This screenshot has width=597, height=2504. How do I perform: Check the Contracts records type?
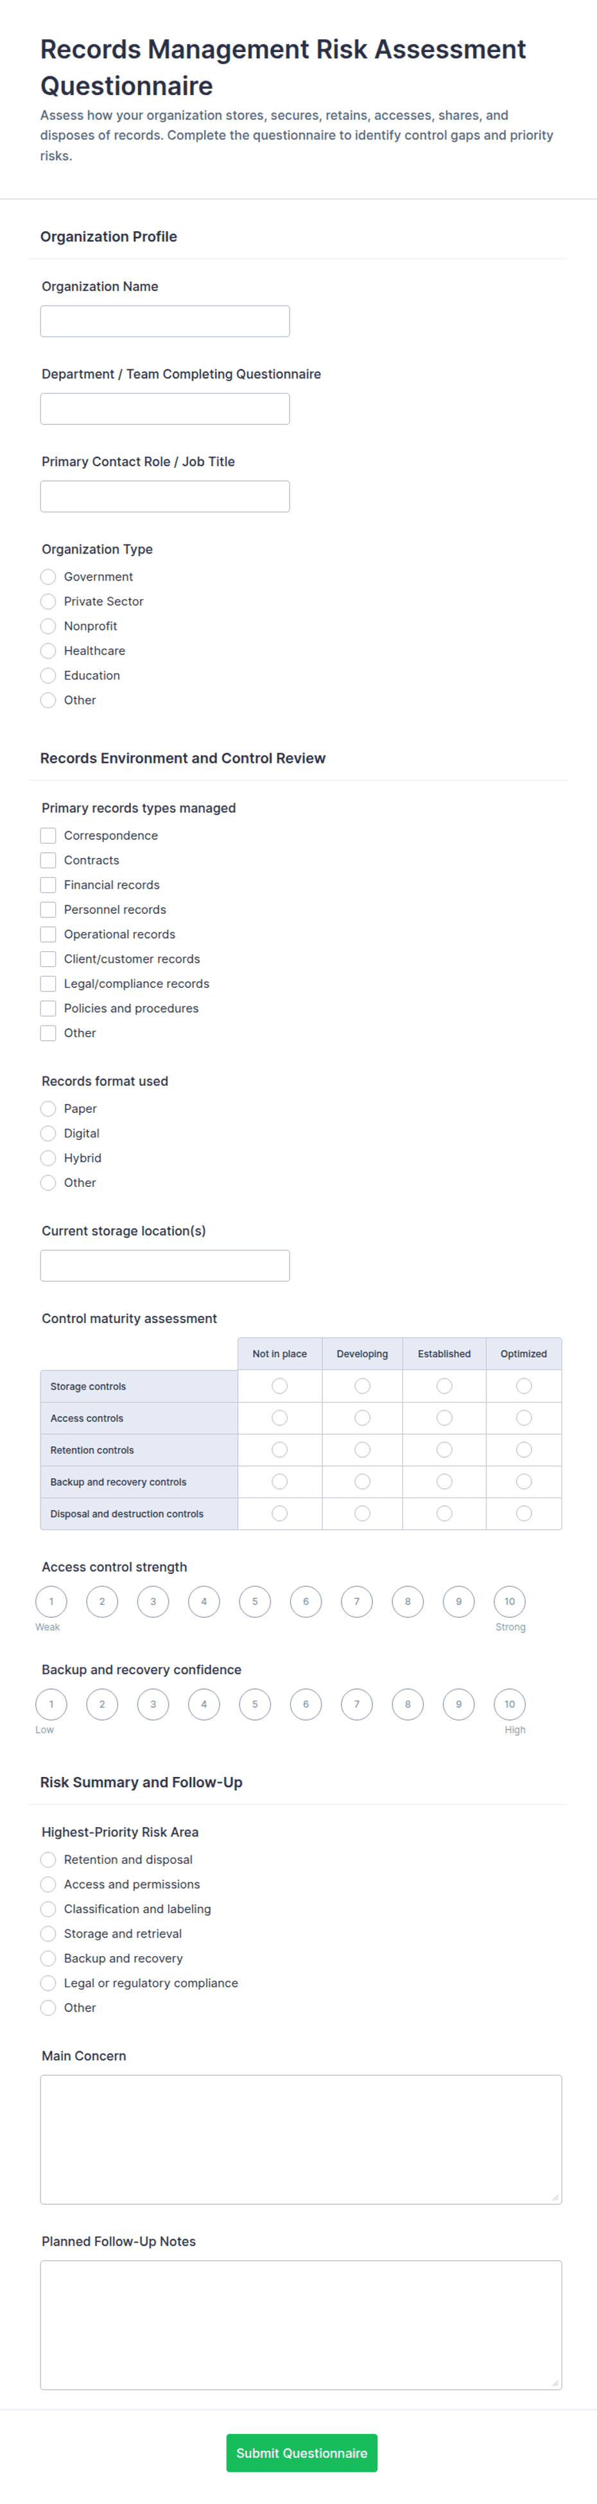pyautogui.click(x=48, y=861)
